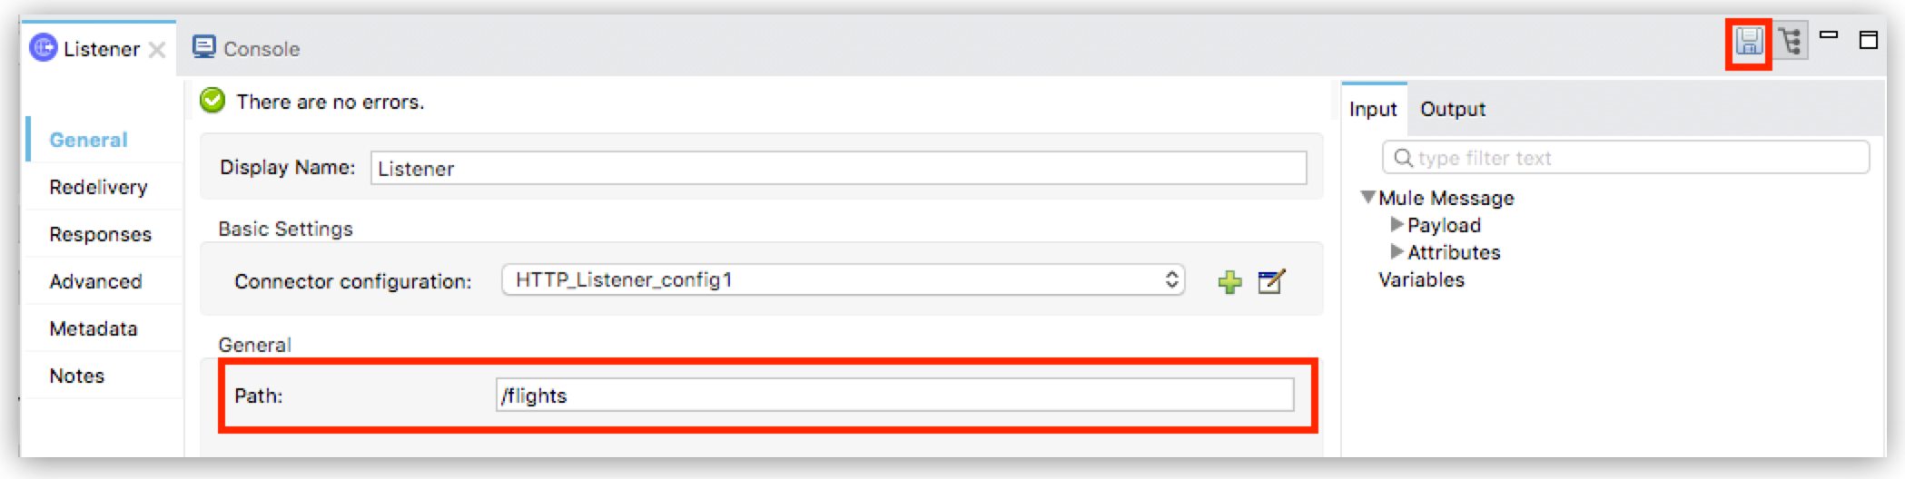Close the Listener tab
This screenshot has width=1905, height=479.
click(157, 50)
